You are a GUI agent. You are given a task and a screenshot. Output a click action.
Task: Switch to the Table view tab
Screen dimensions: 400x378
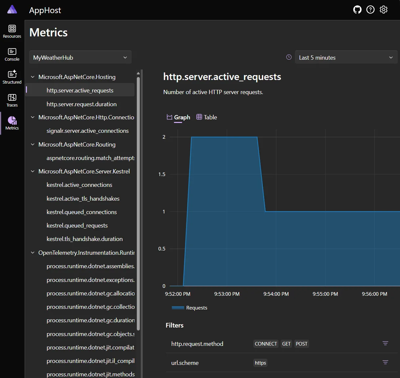tap(206, 117)
